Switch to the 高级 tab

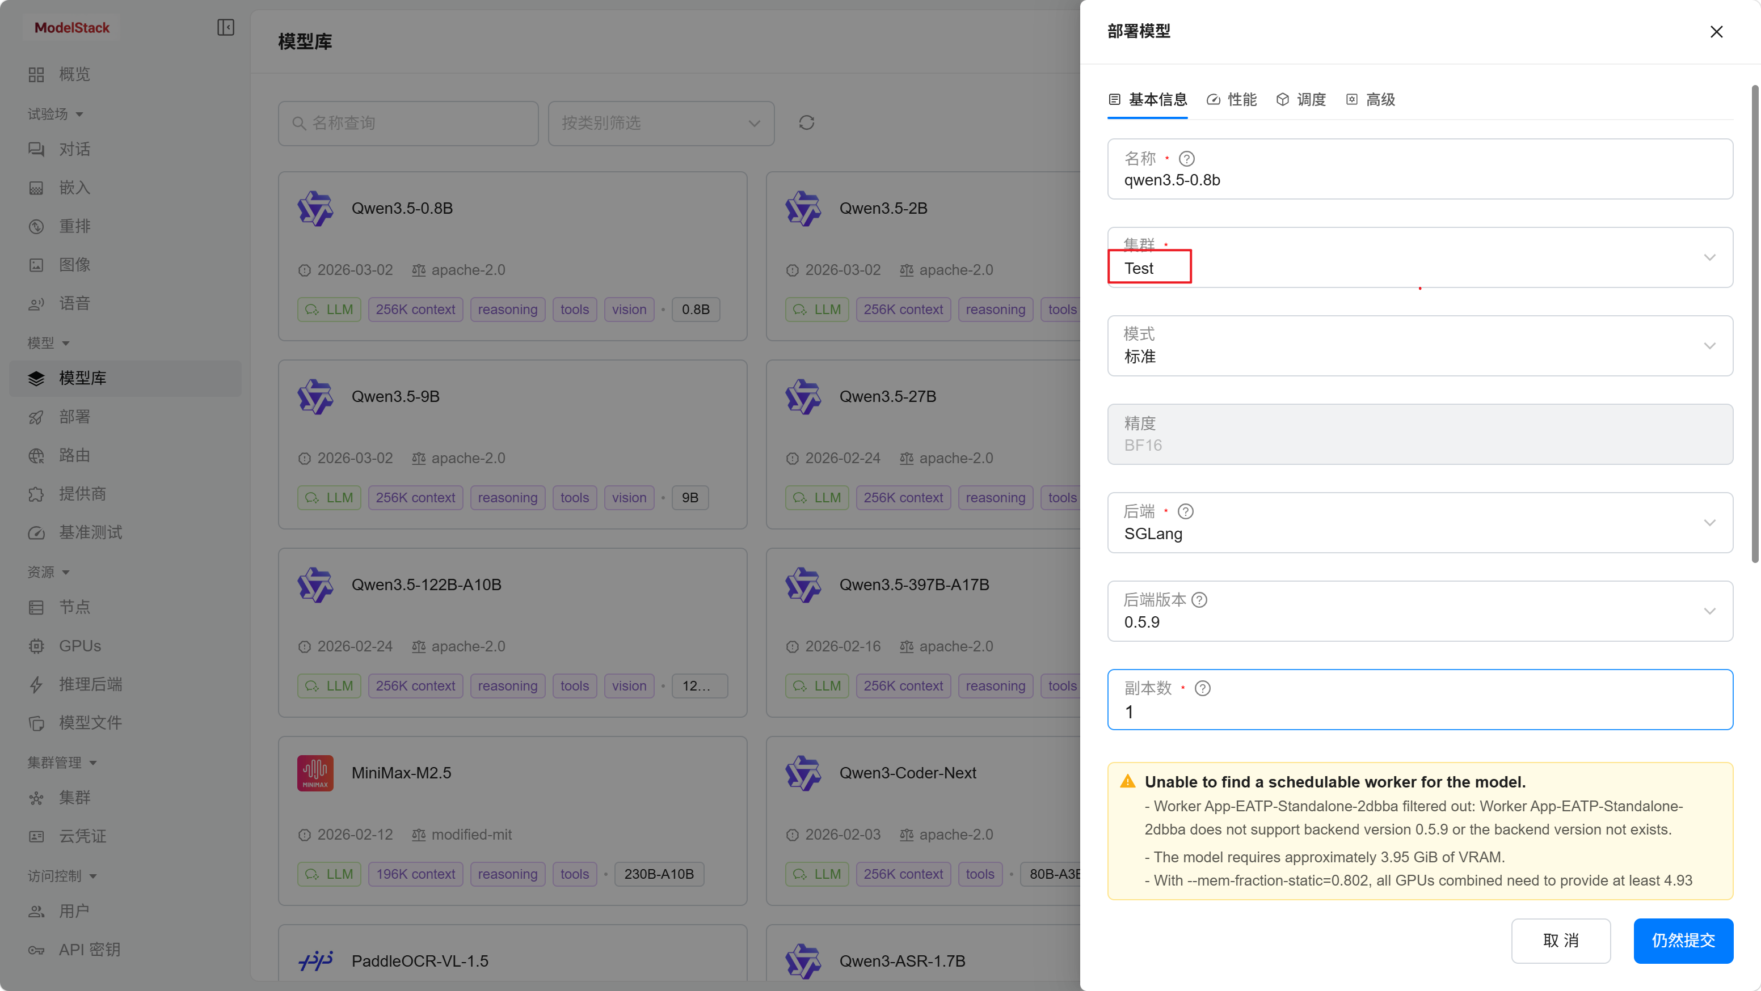[1371, 100]
